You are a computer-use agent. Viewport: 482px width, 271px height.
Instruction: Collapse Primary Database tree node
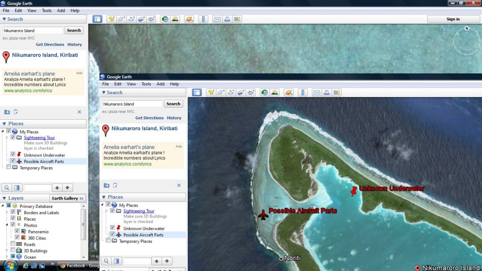3,206
